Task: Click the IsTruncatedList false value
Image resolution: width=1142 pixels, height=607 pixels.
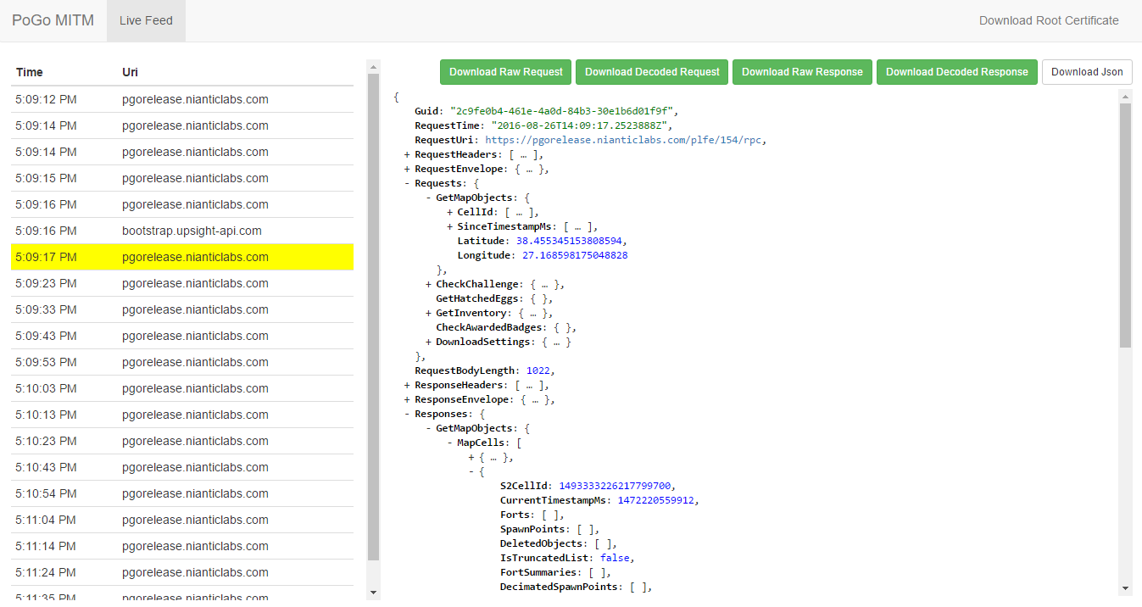Action: [x=614, y=558]
